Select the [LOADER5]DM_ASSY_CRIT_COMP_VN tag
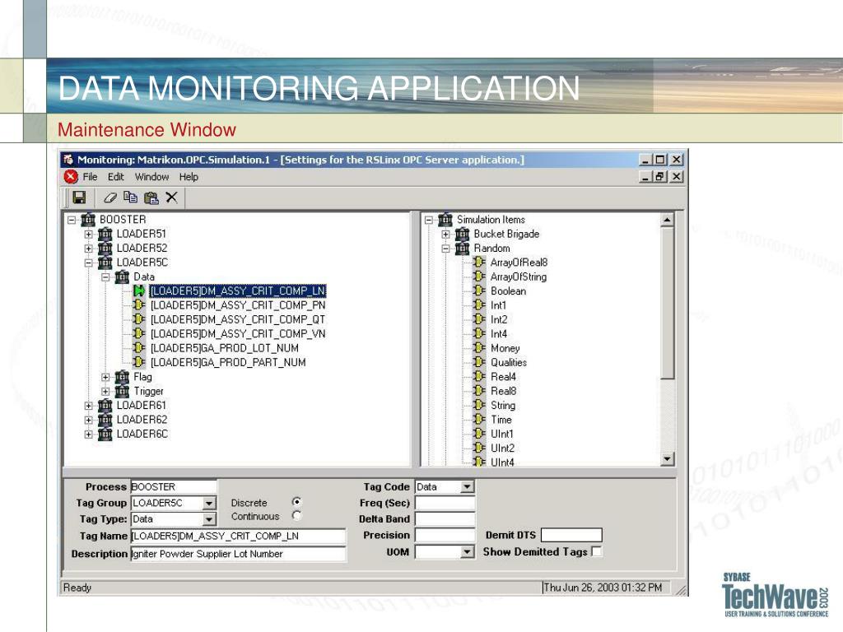The height and width of the screenshot is (632, 843). [x=238, y=334]
